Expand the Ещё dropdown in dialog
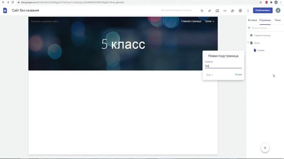The width and height of the screenshot is (284, 159). coord(209,75)
